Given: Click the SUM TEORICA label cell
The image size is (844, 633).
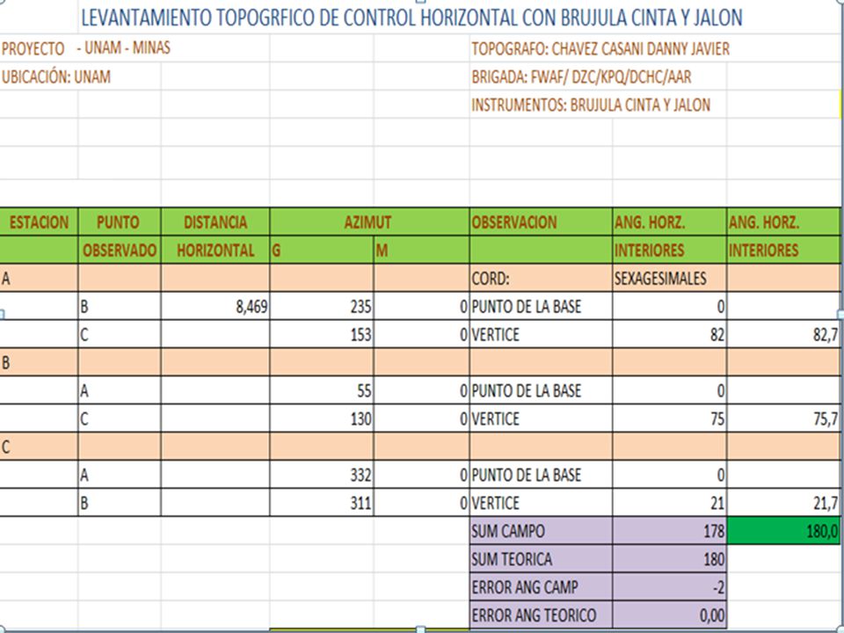Looking at the screenshot, I should (x=541, y=559).
